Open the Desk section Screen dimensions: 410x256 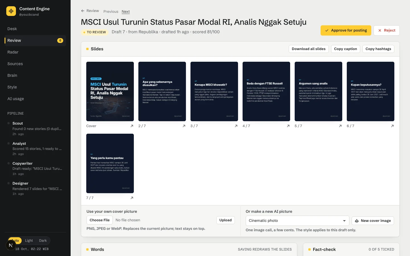[35, 29]
